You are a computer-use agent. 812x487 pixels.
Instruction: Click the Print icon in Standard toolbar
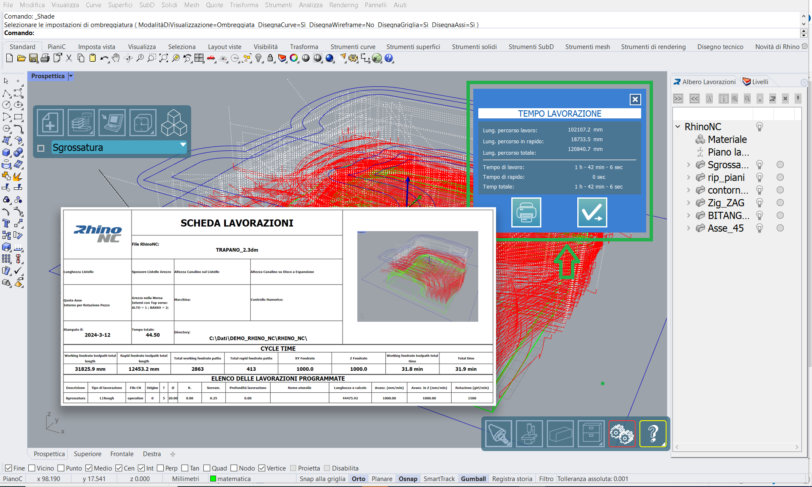point(45,58)
